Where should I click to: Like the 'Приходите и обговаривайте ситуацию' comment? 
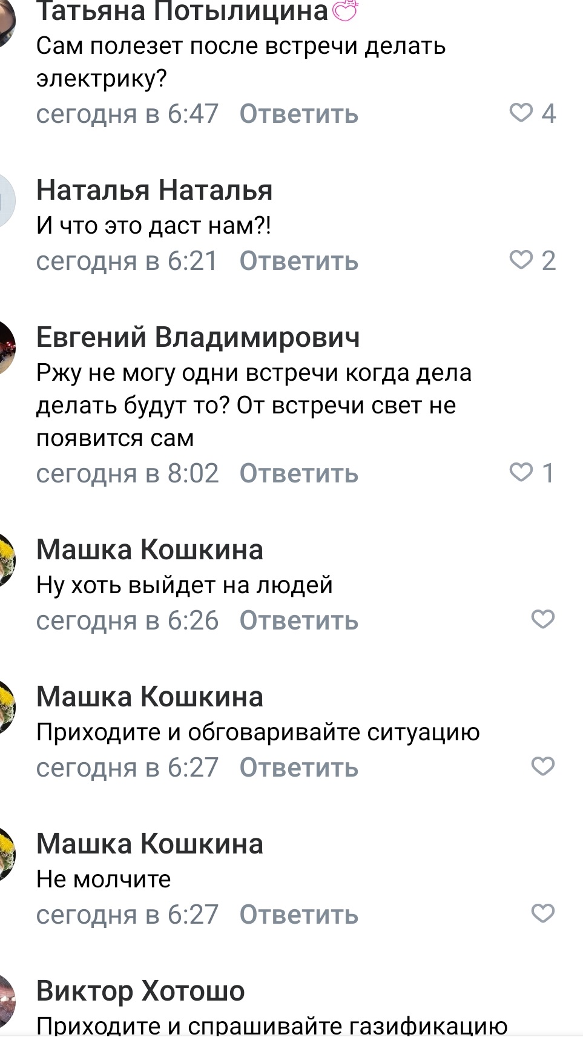tap(542, 766)
